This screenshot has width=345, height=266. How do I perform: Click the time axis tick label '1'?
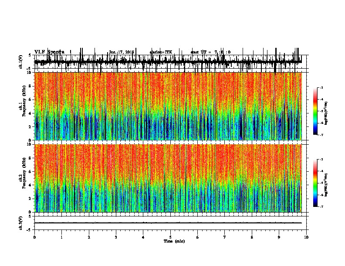pyautogui.click(x=61, y=237)
